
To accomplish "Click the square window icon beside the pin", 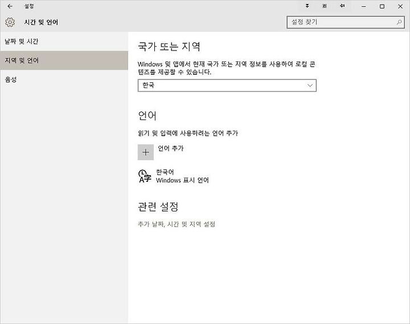I will pyautogui.click(x=325, y=6).
